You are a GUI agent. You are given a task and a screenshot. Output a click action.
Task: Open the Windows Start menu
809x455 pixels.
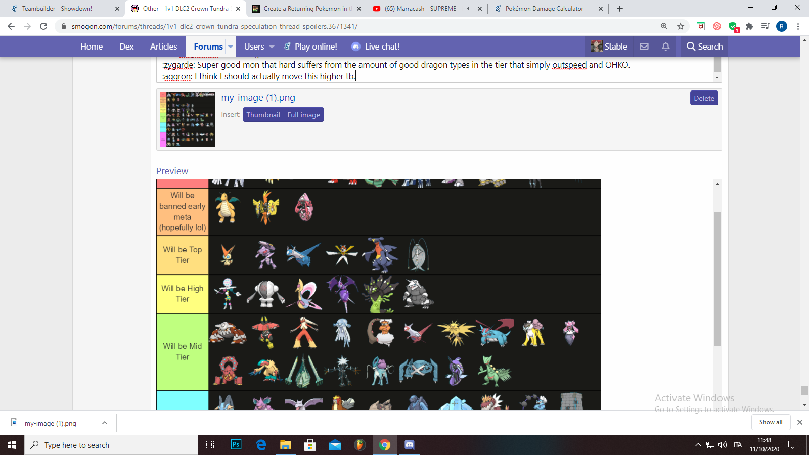click(x=12, y=445)
